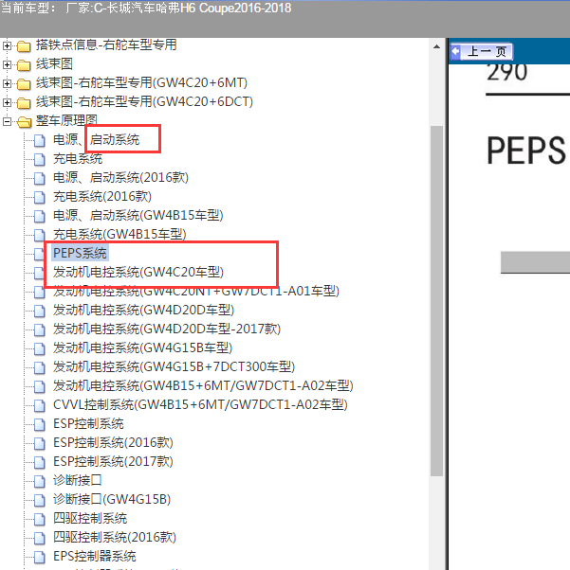Viewport: 570px width, 570px height.
Task: Open the 诊断接口 diagram
Action: pos(77,480)
